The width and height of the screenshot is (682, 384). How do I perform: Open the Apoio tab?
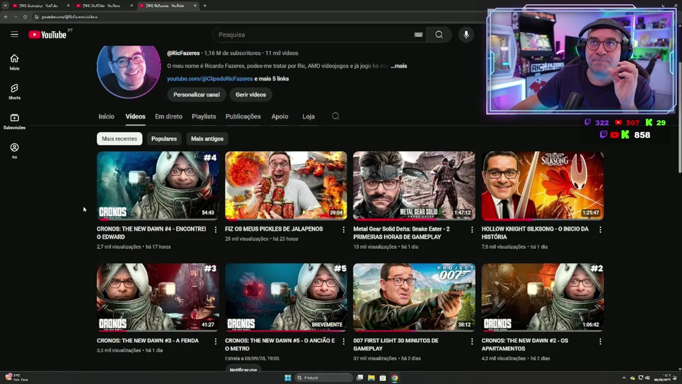tap(280, 116)
